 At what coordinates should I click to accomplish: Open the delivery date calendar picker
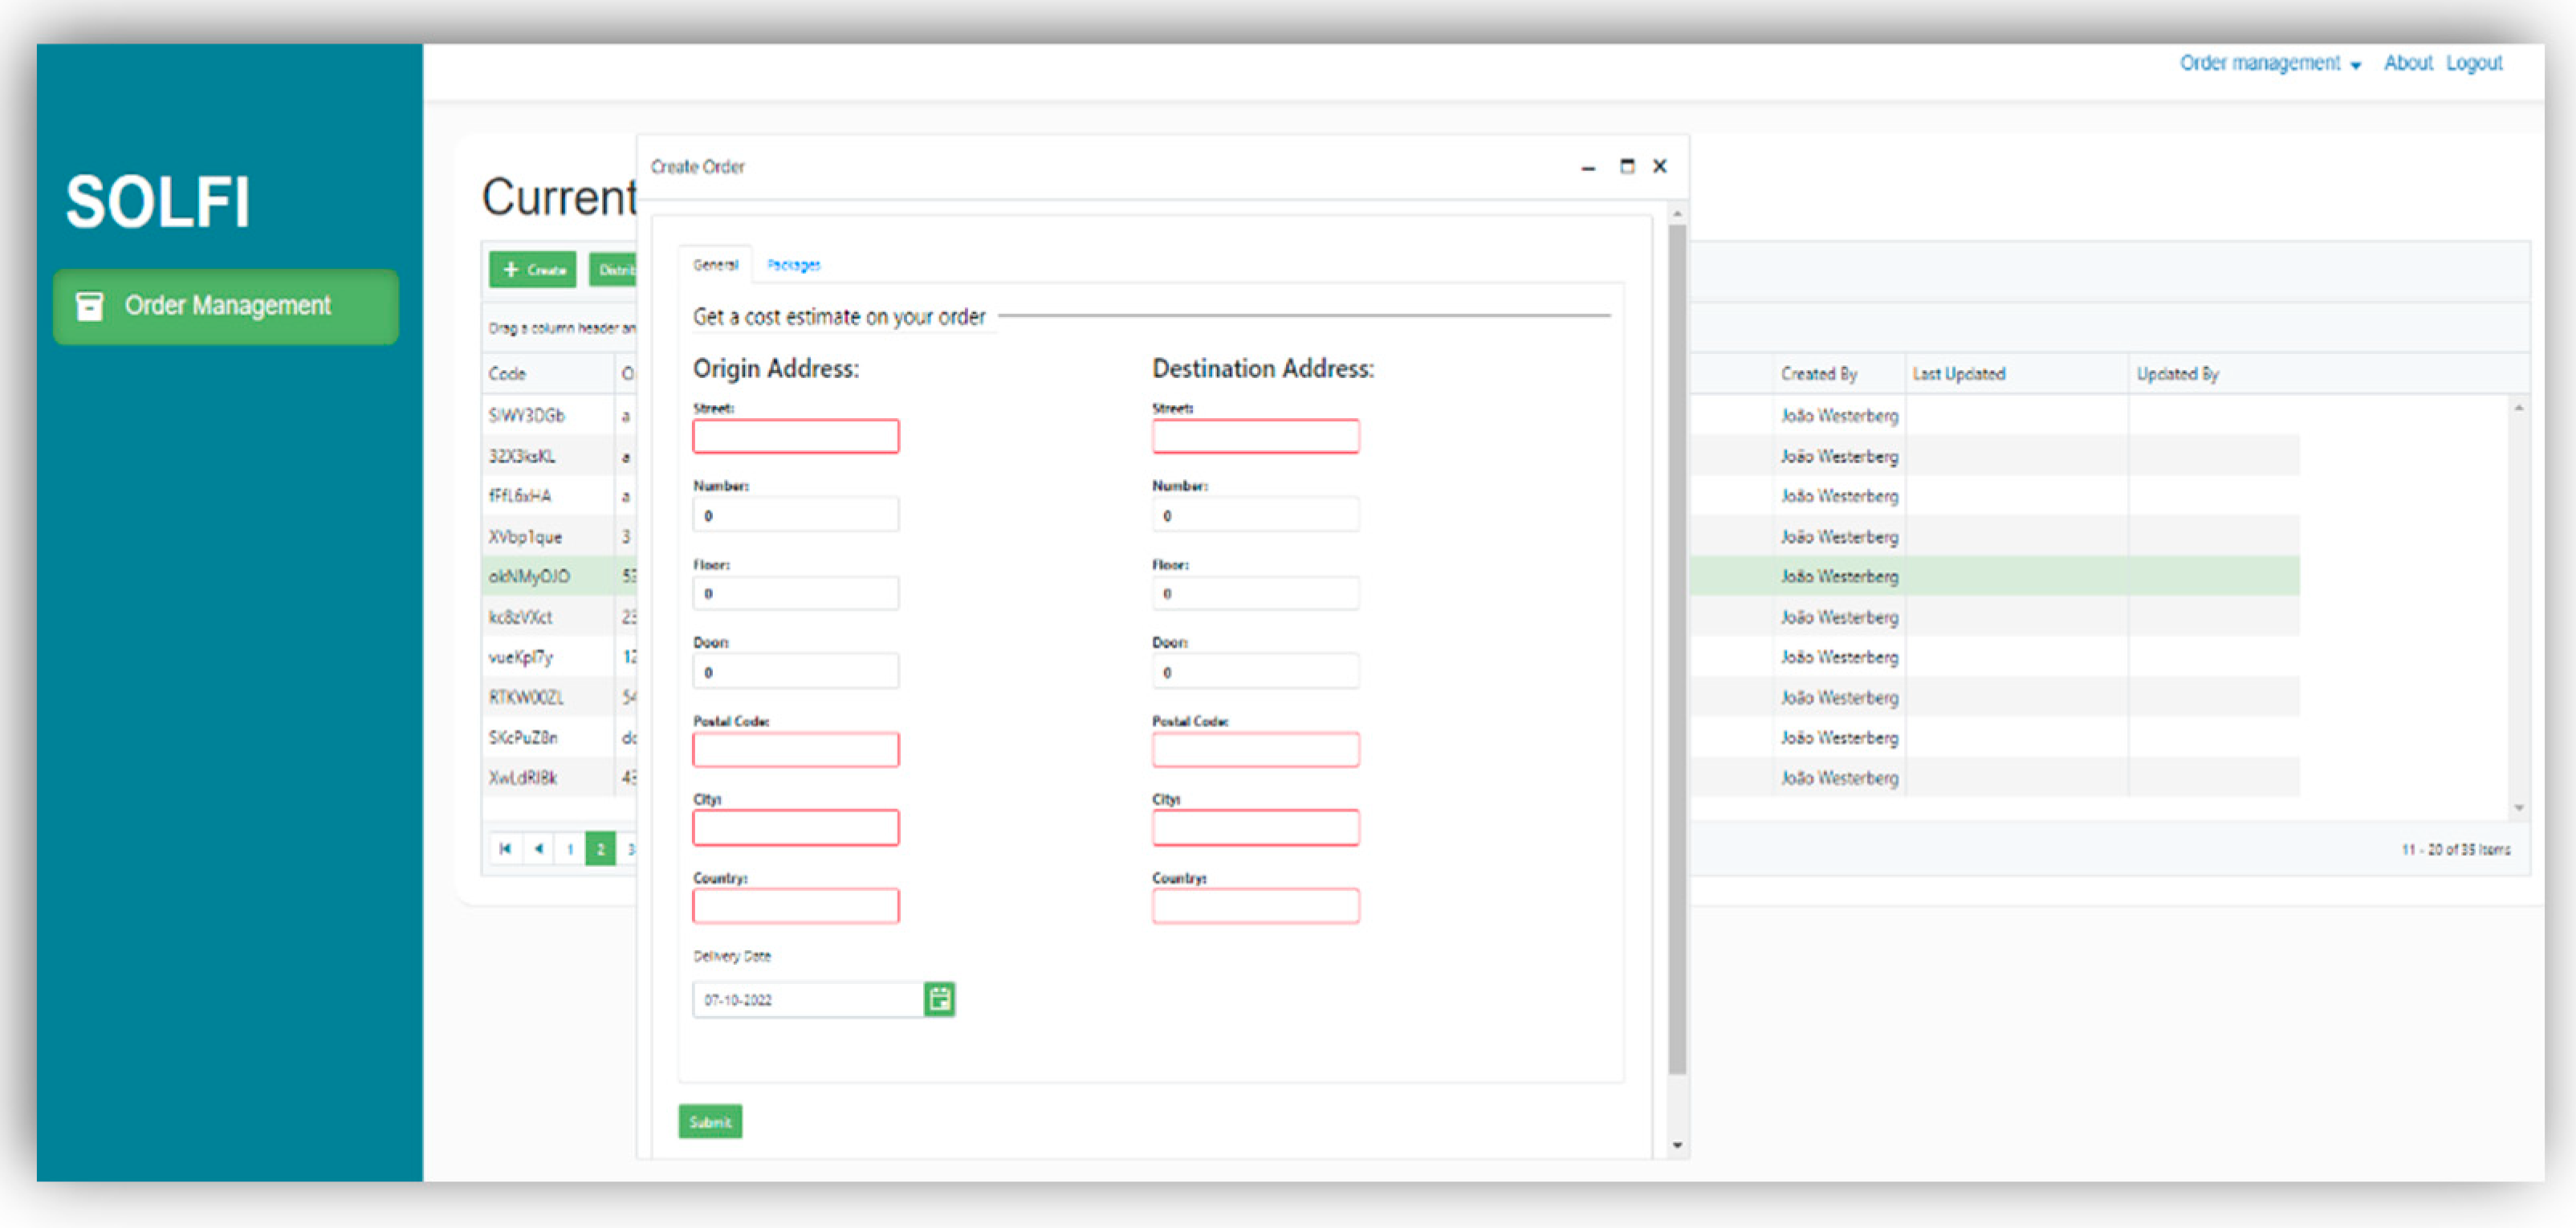pyautogui.click(x=939, y=998)
